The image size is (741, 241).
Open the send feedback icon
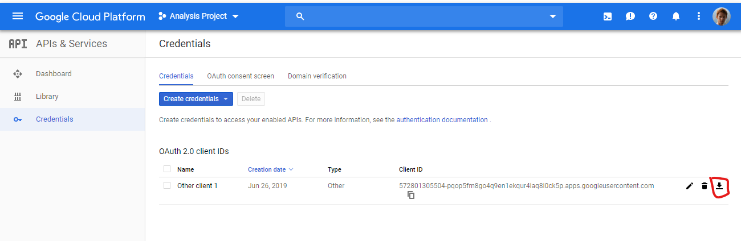pos(630,16)
